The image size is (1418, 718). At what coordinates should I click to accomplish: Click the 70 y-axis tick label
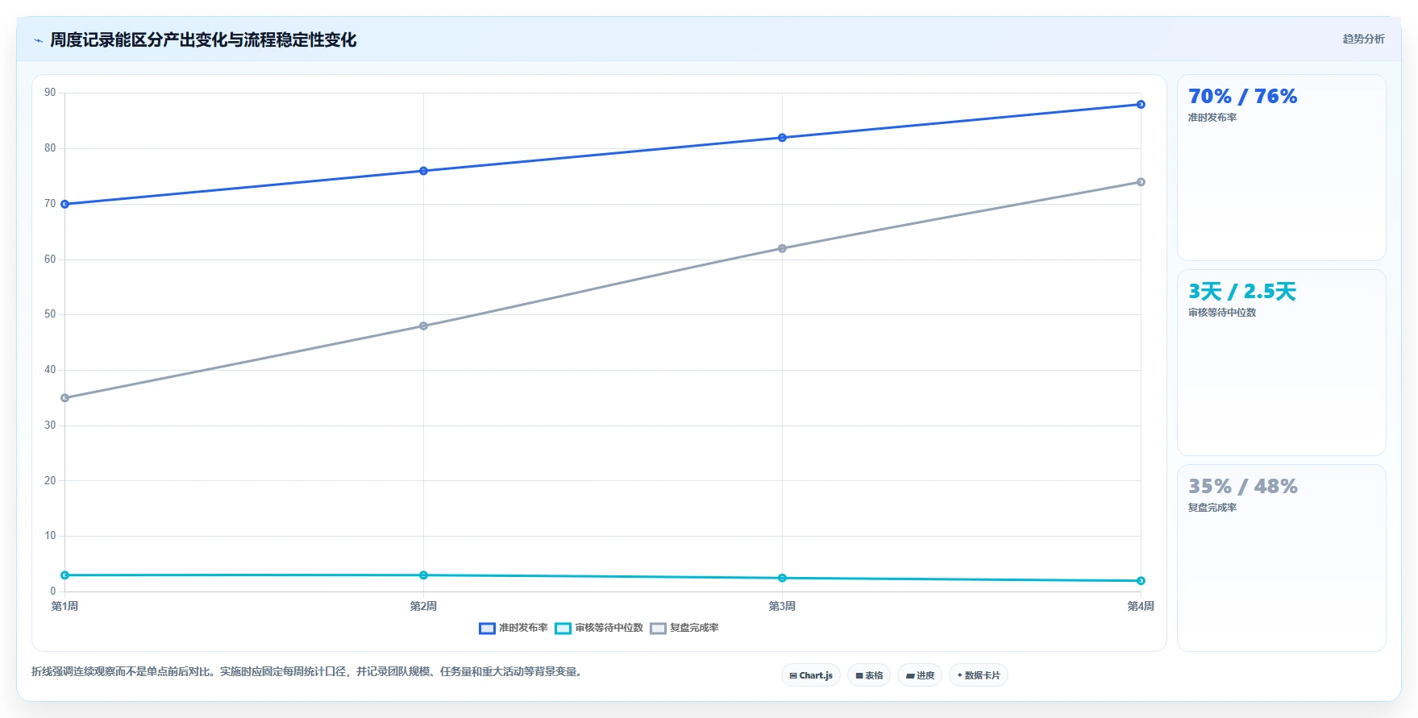50,204
